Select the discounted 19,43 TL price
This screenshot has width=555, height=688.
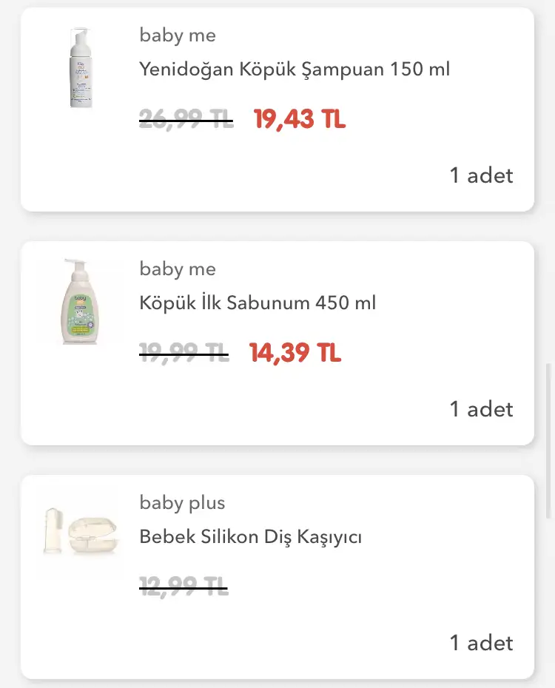300,119
